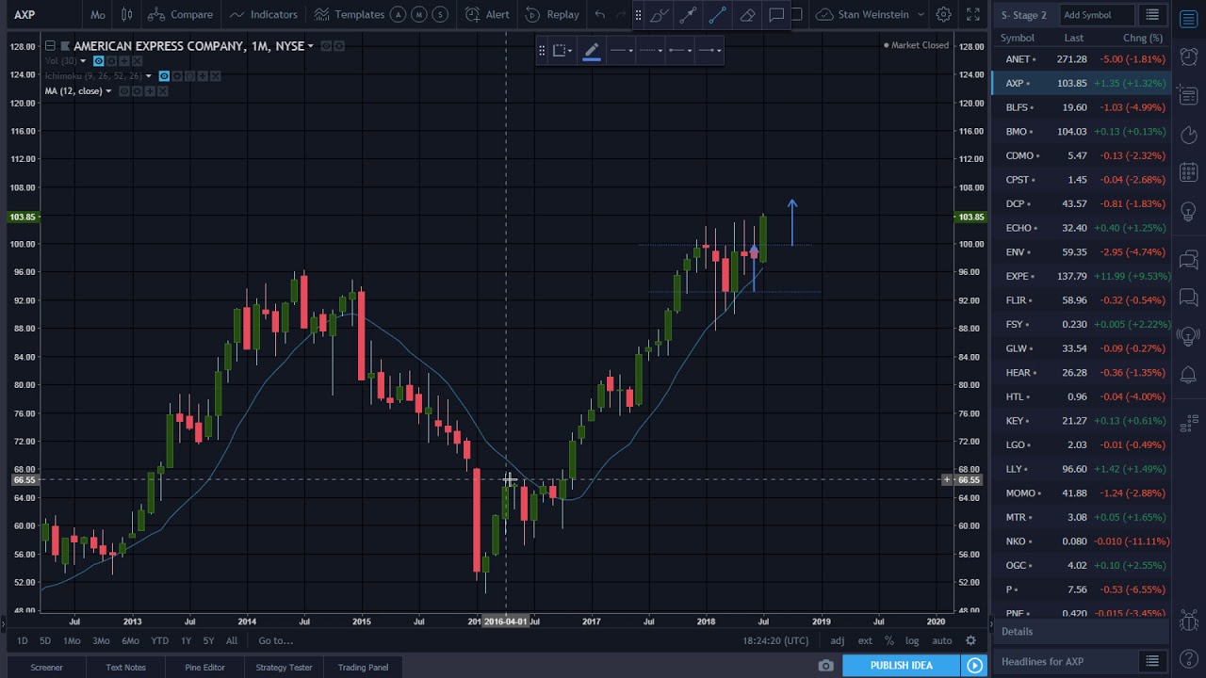
Task: Expand the MA (12, close) dropdown arrow
Action: point(108,91)
